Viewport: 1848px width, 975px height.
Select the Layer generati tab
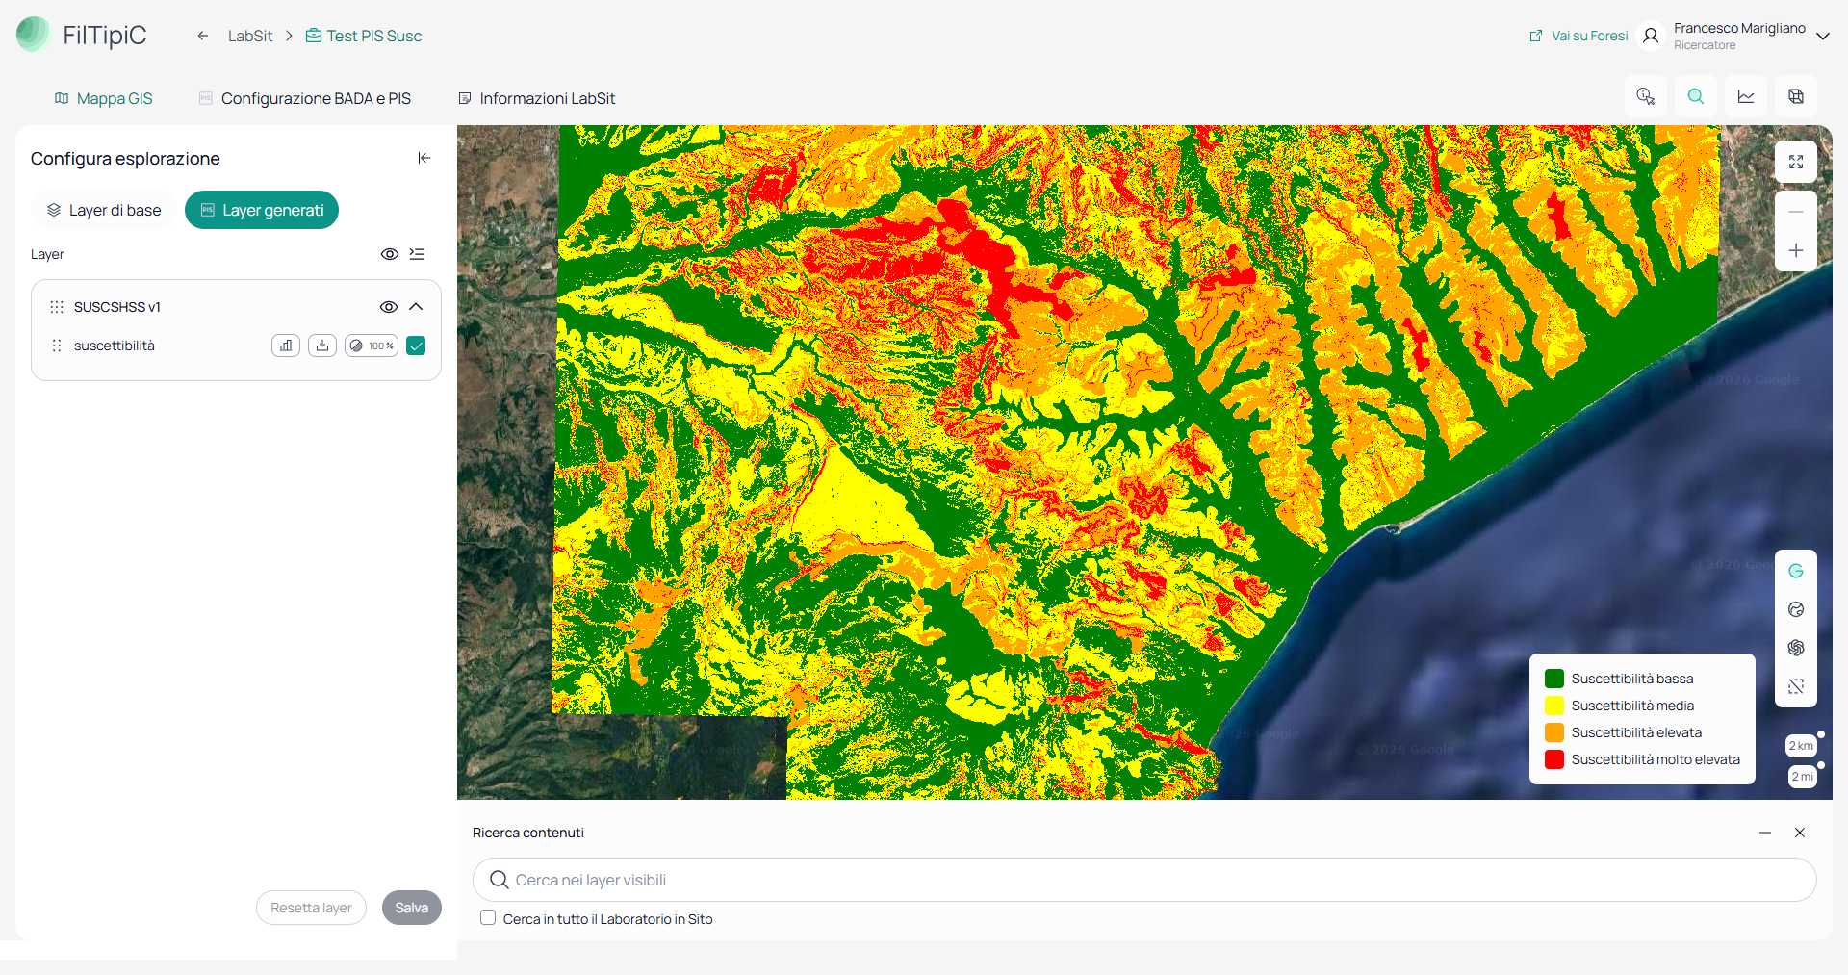[262, 210]
